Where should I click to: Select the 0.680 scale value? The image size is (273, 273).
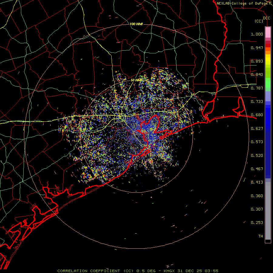(x=257, y=115)
